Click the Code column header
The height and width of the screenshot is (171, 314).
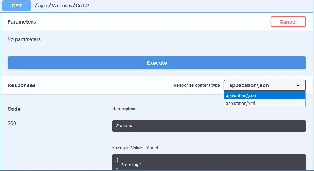click(14, 109)
